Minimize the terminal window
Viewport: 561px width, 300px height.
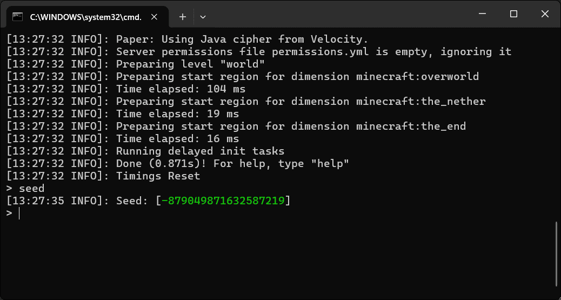482,14
